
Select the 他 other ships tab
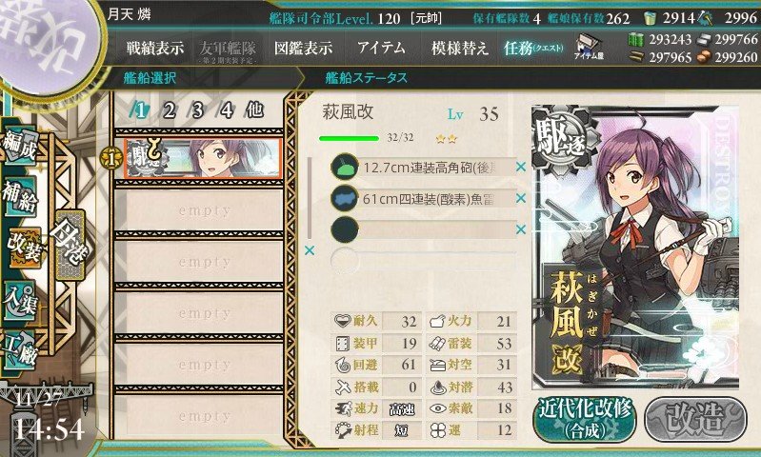click(x=254, y=110)
